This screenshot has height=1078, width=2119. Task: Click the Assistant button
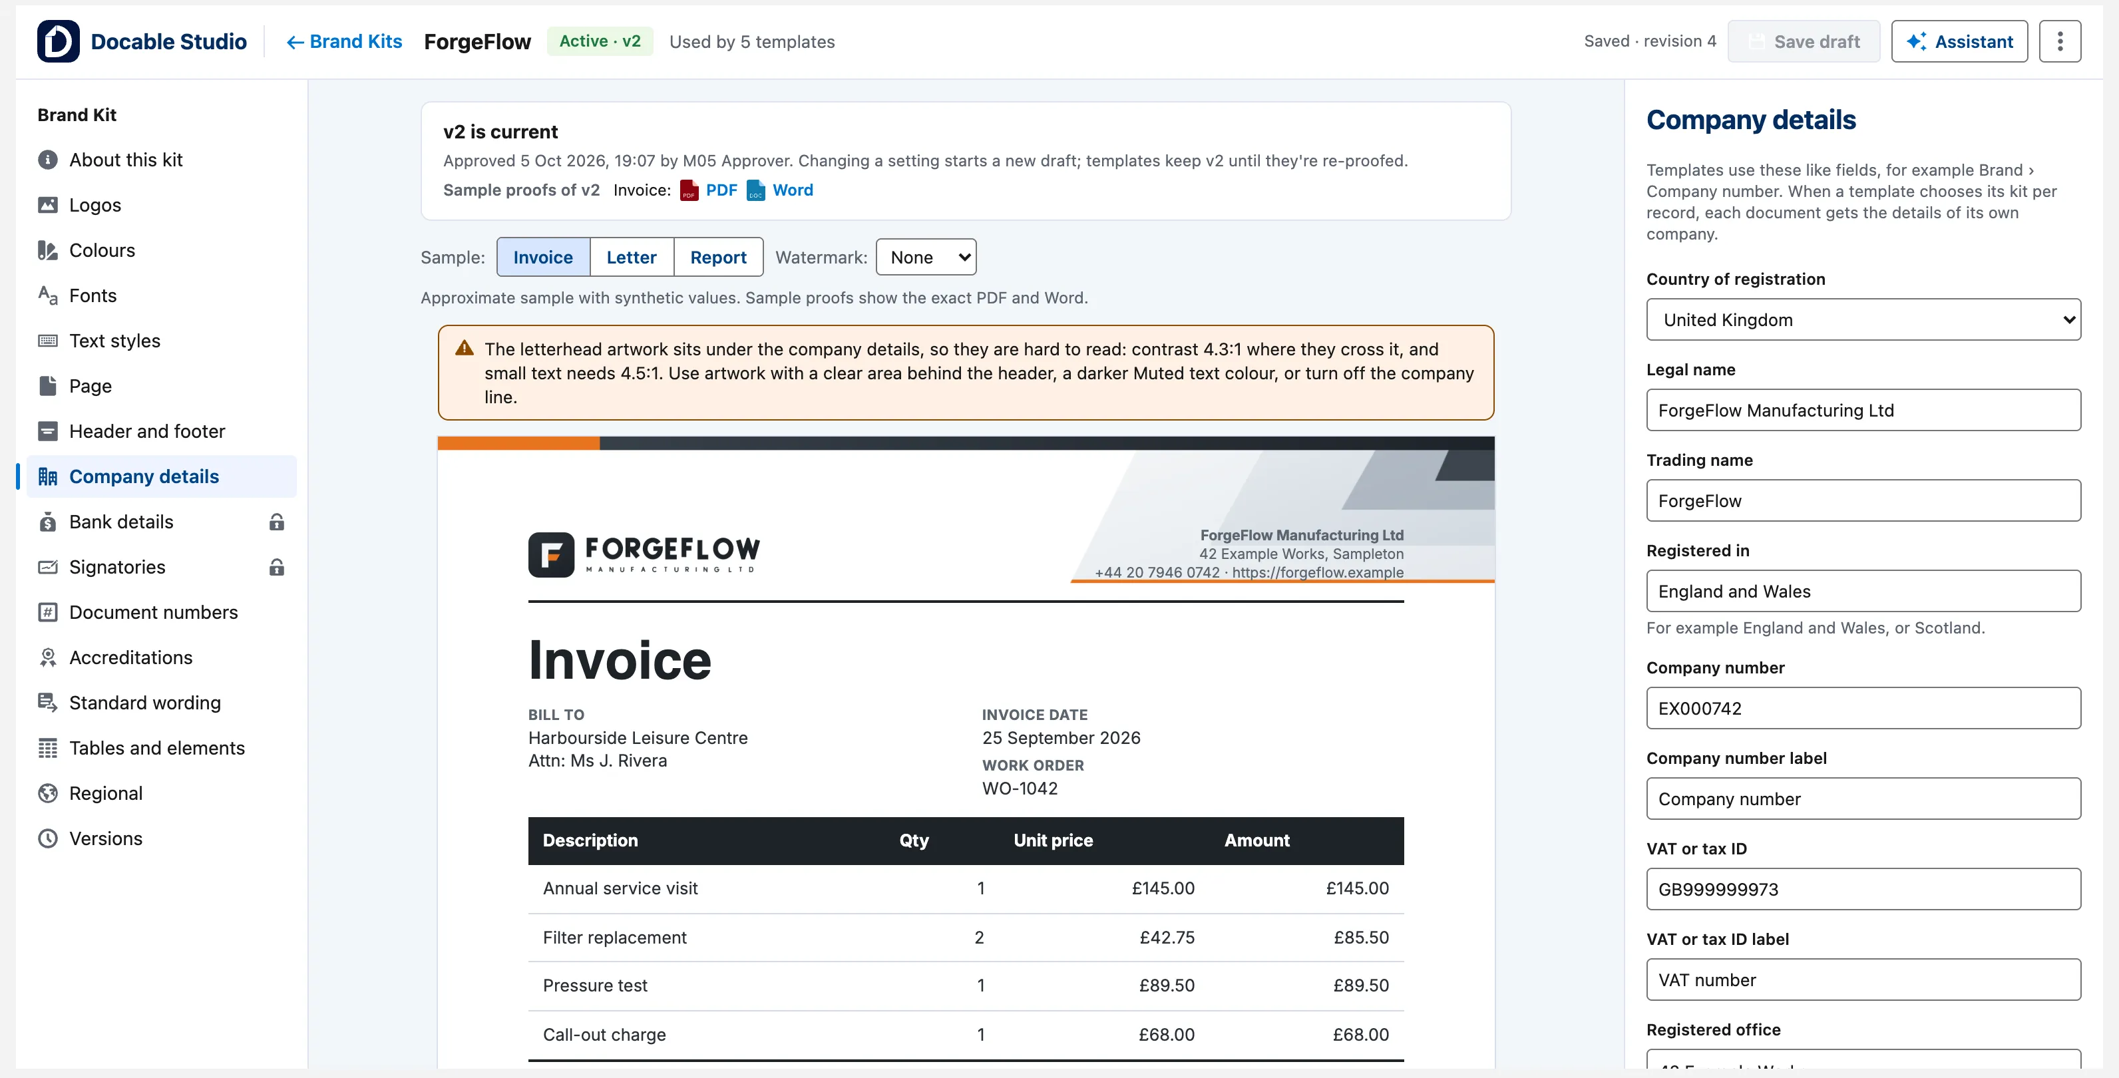1959,41
